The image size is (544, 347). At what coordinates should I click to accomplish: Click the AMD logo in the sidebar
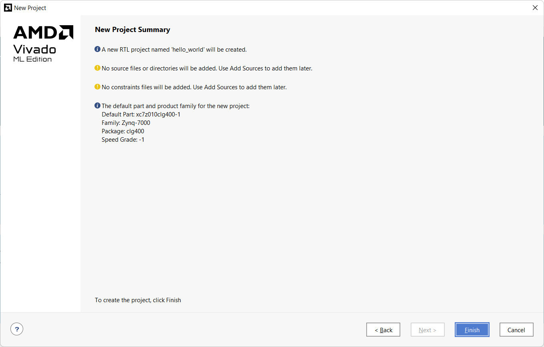pyautogui.click(x=43, y=32)
